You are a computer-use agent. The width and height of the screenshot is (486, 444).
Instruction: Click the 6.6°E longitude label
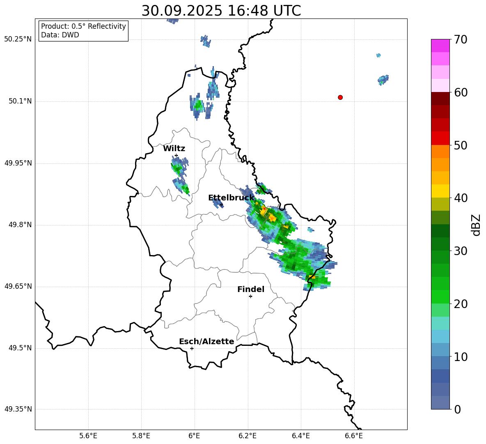(354, 436)
